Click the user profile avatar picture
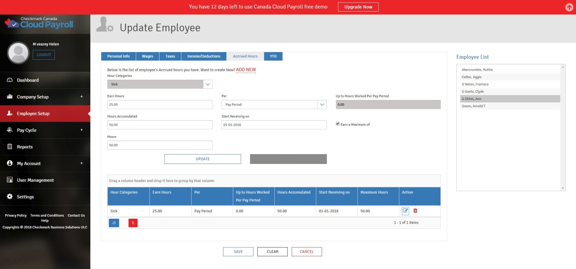Screen dimensions: 576x269 [x=18, y=53]
